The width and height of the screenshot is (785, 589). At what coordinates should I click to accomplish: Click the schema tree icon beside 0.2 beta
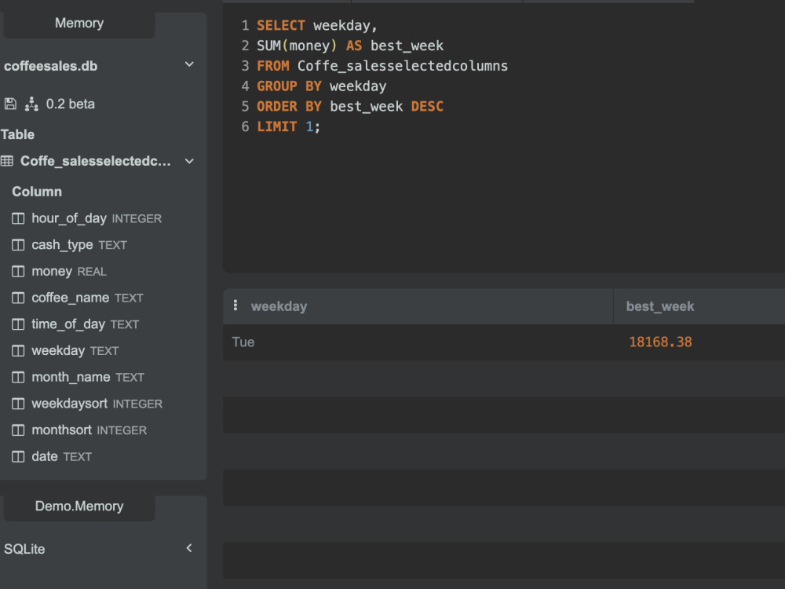coord(31,104)
